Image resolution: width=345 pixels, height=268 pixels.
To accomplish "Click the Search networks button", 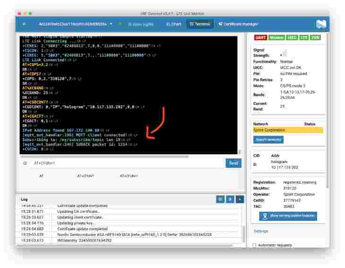I will pyautogui.click(x=268, y=140).
